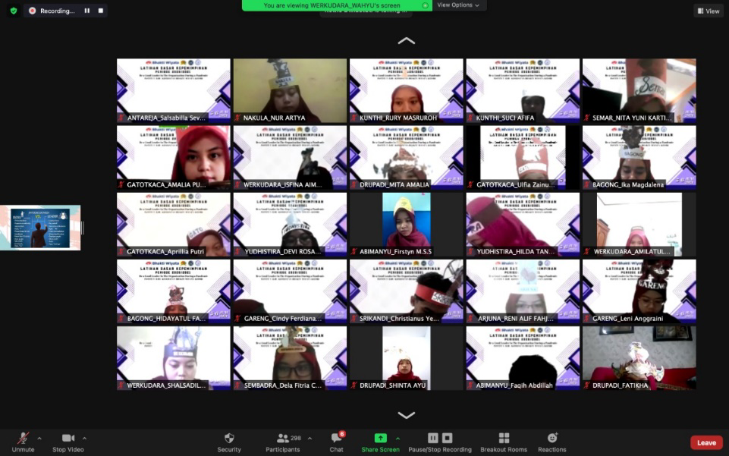Stop recording from the bottom toolbar
This screenshot has width=729, height=456.
coord(448,439)
